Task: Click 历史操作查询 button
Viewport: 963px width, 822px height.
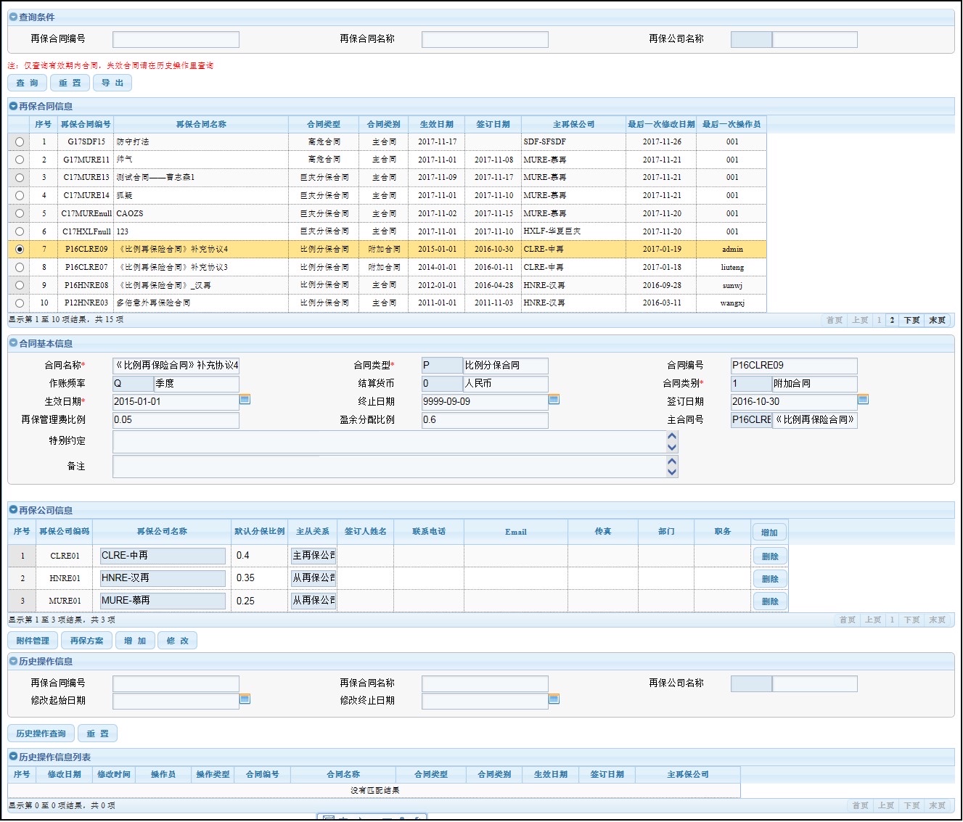Action: 41,733
